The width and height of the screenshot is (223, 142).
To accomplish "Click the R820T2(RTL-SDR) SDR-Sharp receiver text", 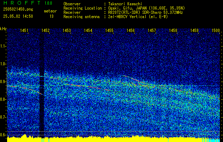I will [145, 12].
